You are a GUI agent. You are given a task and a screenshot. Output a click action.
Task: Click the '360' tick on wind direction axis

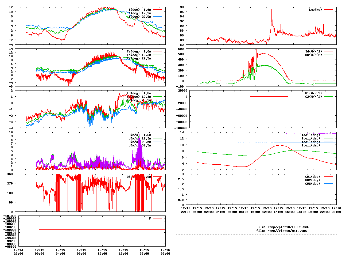click(x=10, y=174)
